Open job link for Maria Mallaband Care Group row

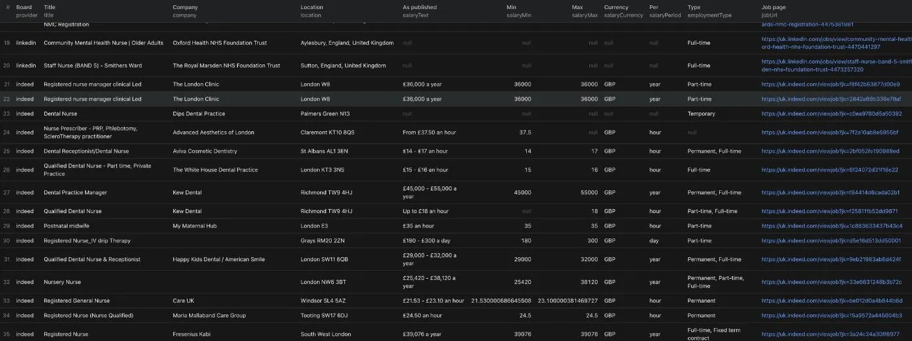tap(832, 315)
